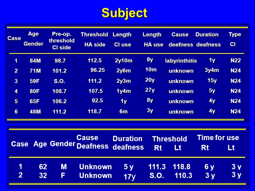The image size is (255, 191).
Task: Select the '15y' deafness duration
Action: pos(212,80)
